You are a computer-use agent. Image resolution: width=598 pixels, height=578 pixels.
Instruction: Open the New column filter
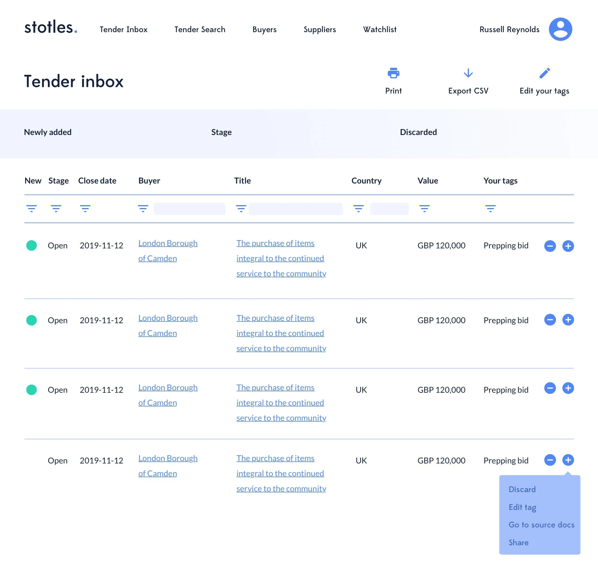(32, 209)
